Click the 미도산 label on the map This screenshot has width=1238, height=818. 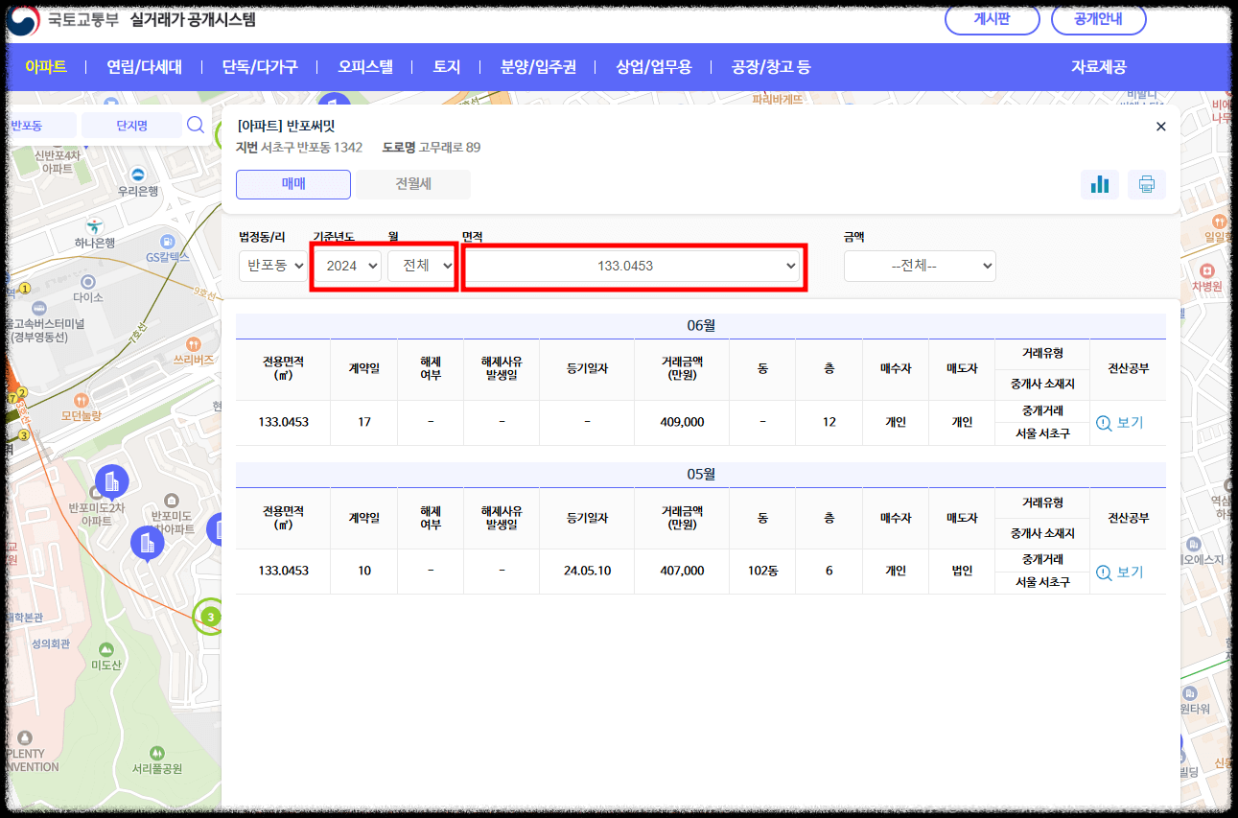106,666
